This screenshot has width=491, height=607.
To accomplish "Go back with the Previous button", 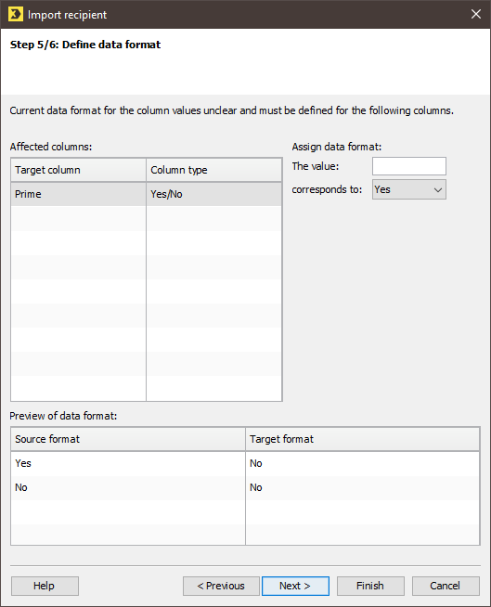I will [221, 586].
